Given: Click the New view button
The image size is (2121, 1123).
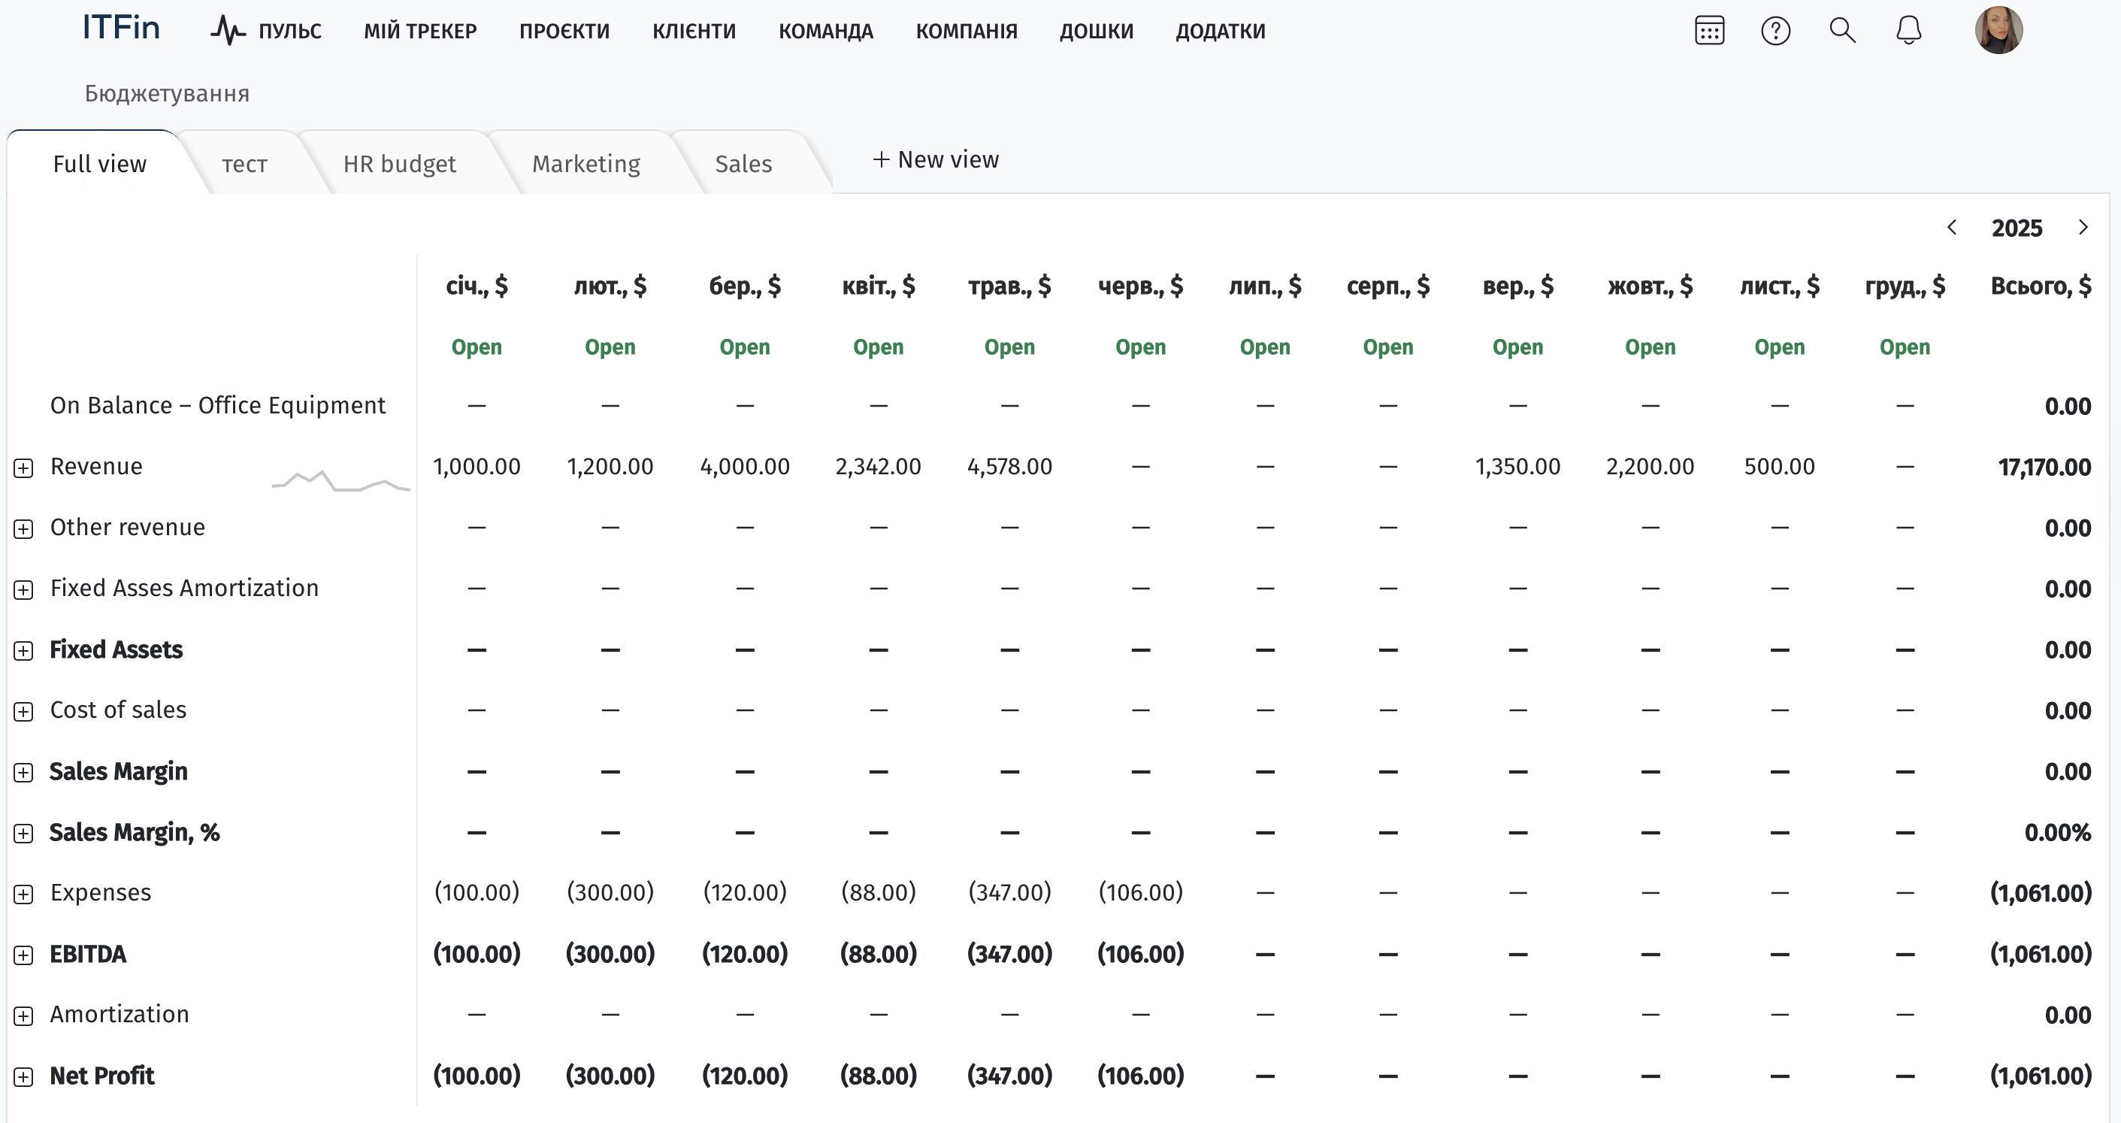Looking at the screenshot, I should (935, 159).
